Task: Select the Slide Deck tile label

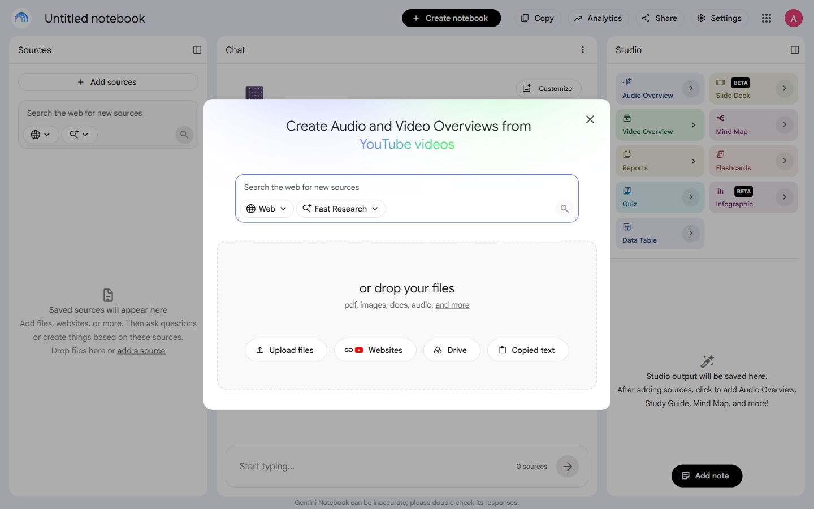Action: pyautogui.click(x=733, y=96)
